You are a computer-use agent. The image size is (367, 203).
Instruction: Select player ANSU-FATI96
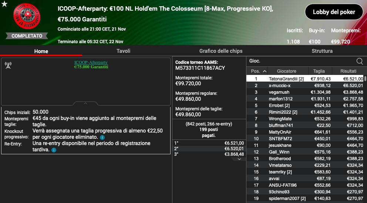click(x=283, y=185)
